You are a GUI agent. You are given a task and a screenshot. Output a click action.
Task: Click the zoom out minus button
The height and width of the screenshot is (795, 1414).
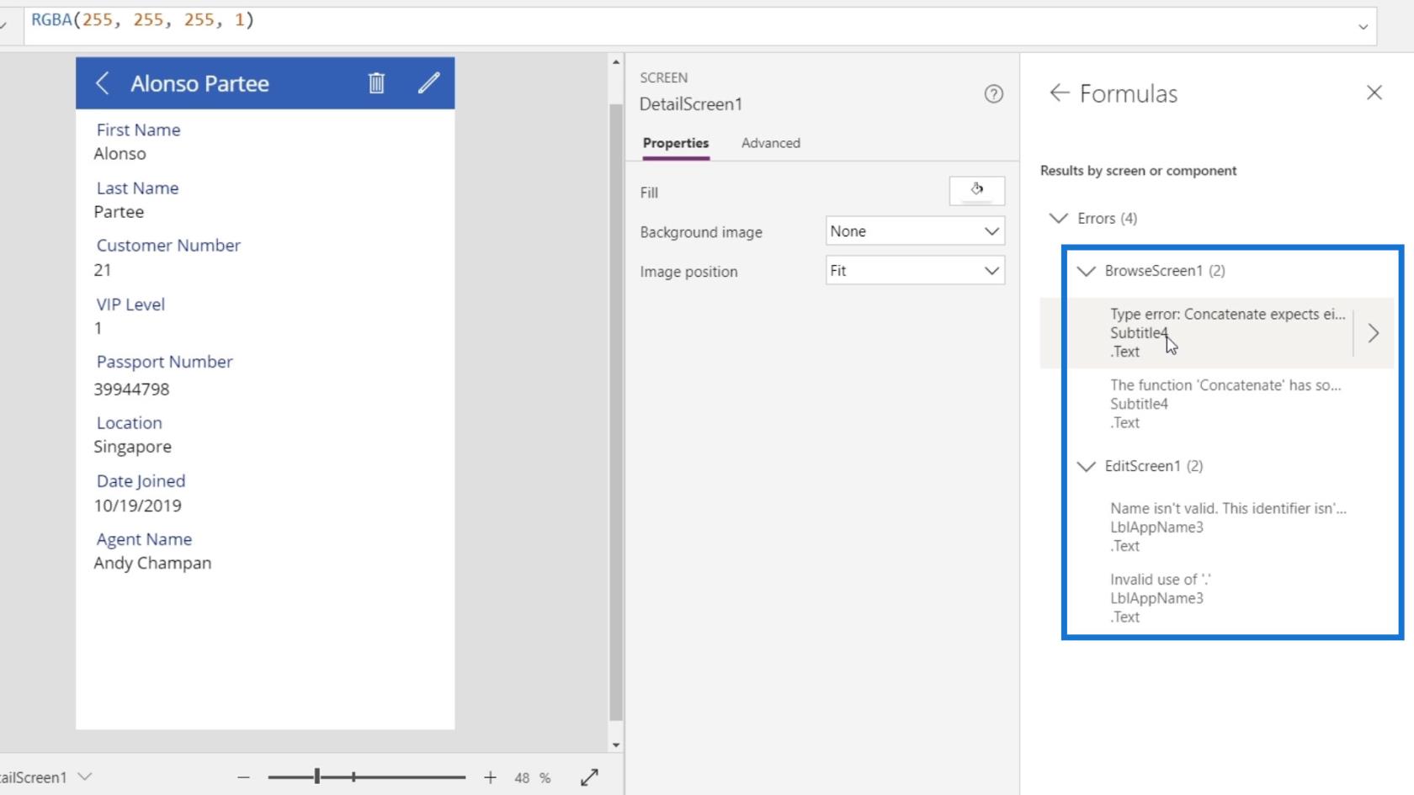tap(243, 777)
